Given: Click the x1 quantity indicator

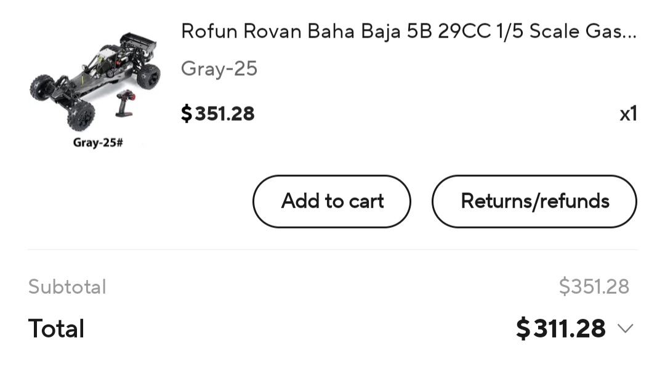Looking at the screenshot, I should 628,114.
